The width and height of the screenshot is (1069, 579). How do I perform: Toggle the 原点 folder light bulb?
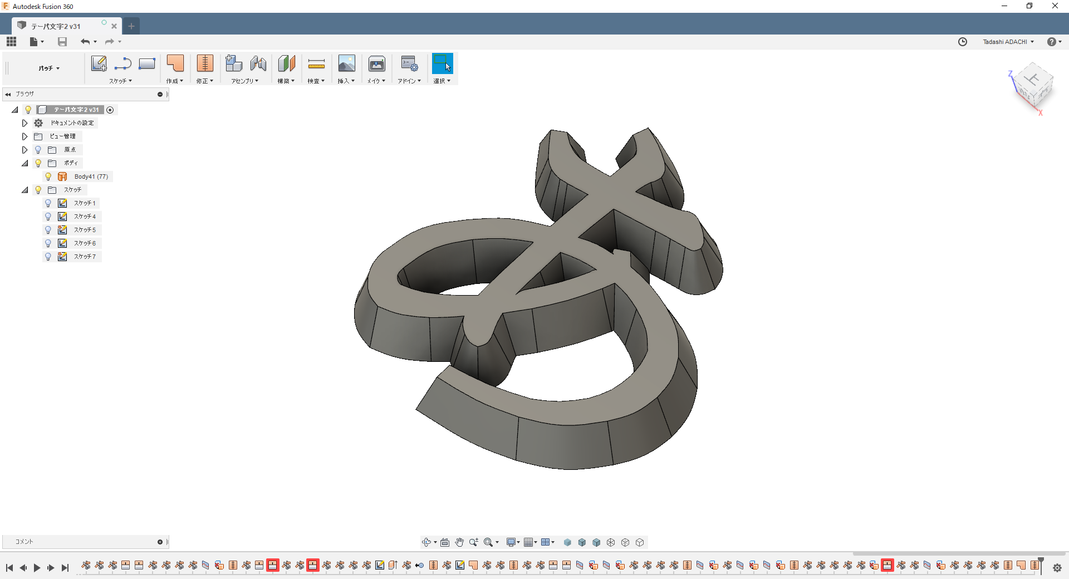point(38,150)
